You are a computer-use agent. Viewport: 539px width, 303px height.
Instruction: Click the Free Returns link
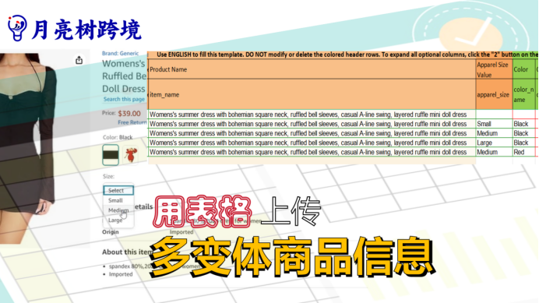pyautogui.click(x=132, y=122)
